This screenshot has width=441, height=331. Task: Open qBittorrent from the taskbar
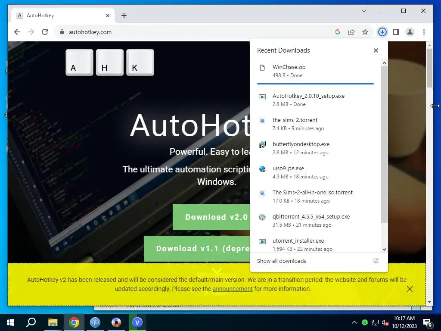pyautogui.click(x=95, y=322)
